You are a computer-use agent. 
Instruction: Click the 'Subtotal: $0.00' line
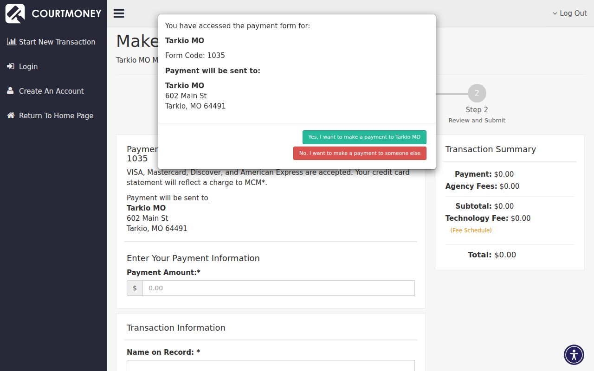pos(484,206)
